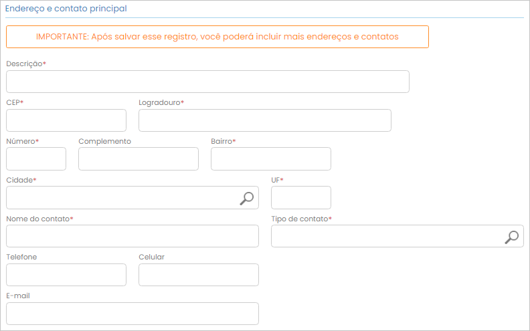The width and height of the screenshot is (530, 331).
Task: Click into the CEP input box
Action: (66, 120)
